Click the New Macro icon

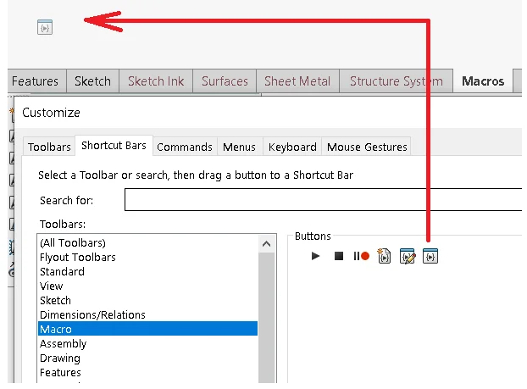pyautogui.click(x=385, y=256)
